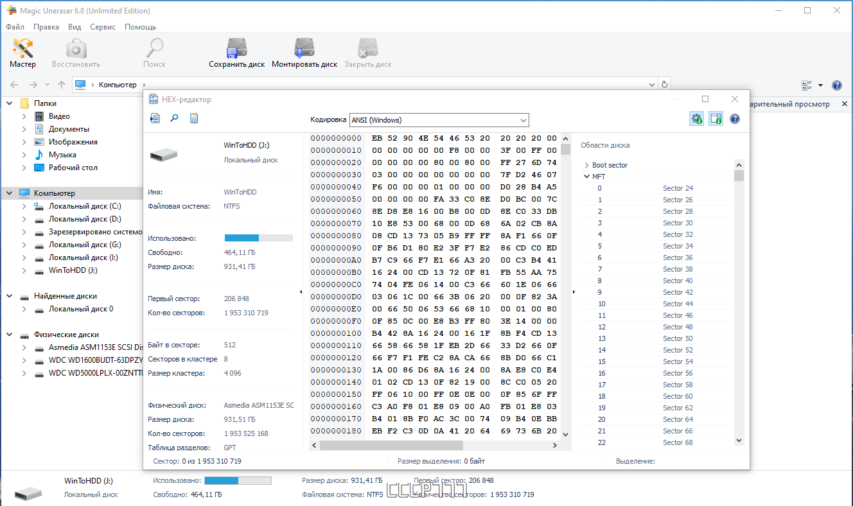The image size is (853, 506).
Task: Open the Правка menu
Action: tap(46, 27)
